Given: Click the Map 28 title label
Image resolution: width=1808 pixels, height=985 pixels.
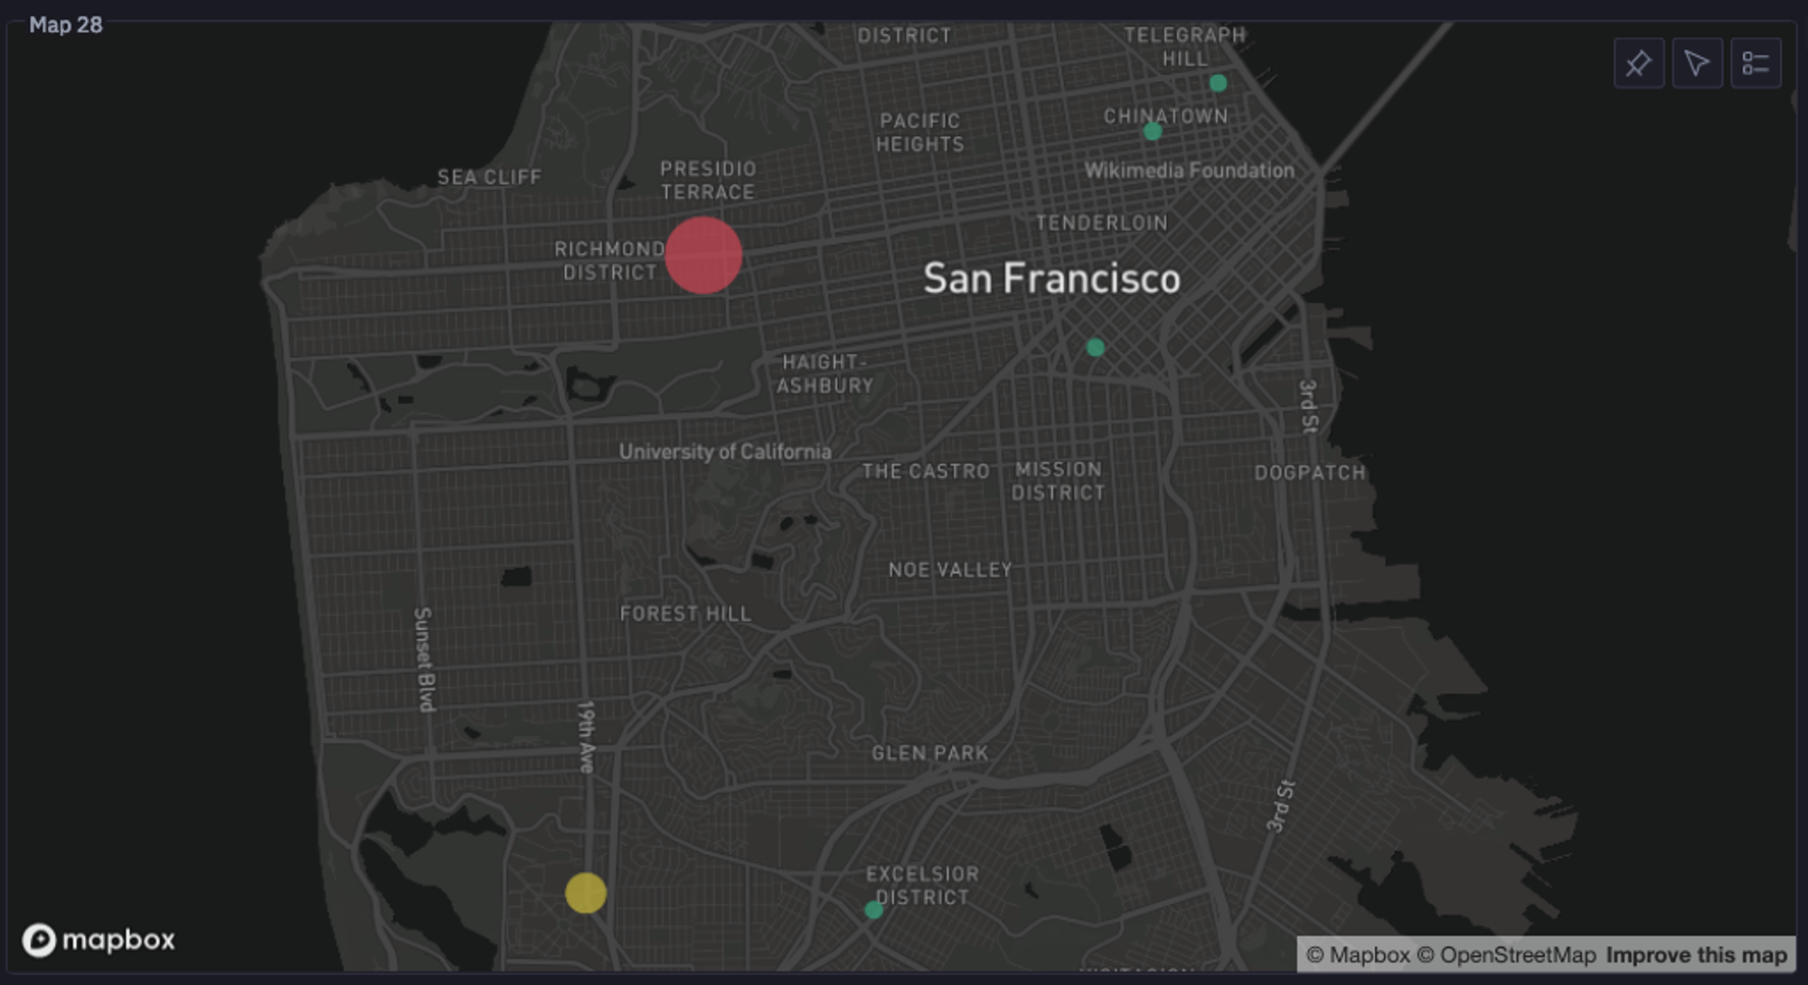Looking at the screenshot, I should coord(66,26).
